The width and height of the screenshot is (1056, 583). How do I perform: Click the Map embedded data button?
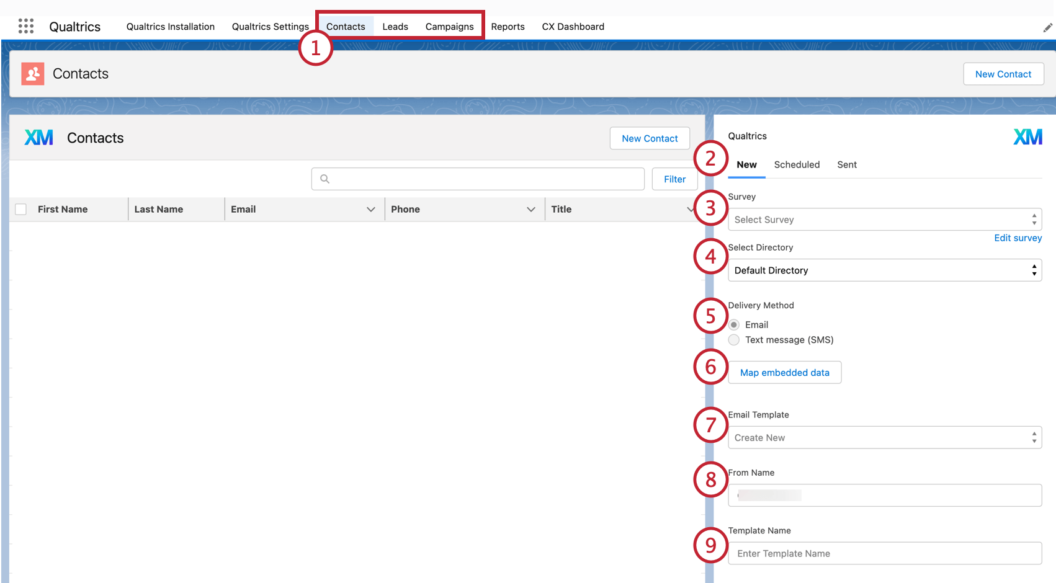coord(784,372)
